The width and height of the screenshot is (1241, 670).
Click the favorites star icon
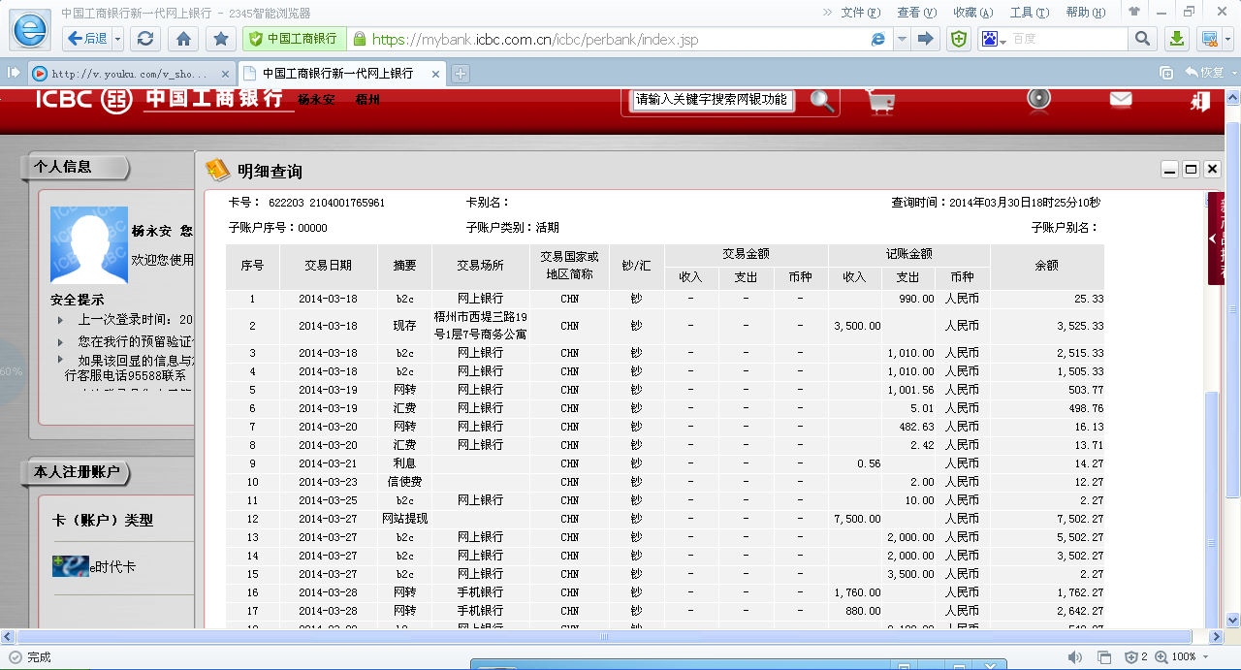(x=221, y=39)
